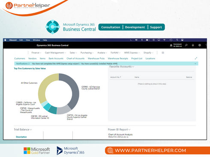Expand the Trial Balance dropdown
This screenshot has height=157, width=210.
pos(23,129)
